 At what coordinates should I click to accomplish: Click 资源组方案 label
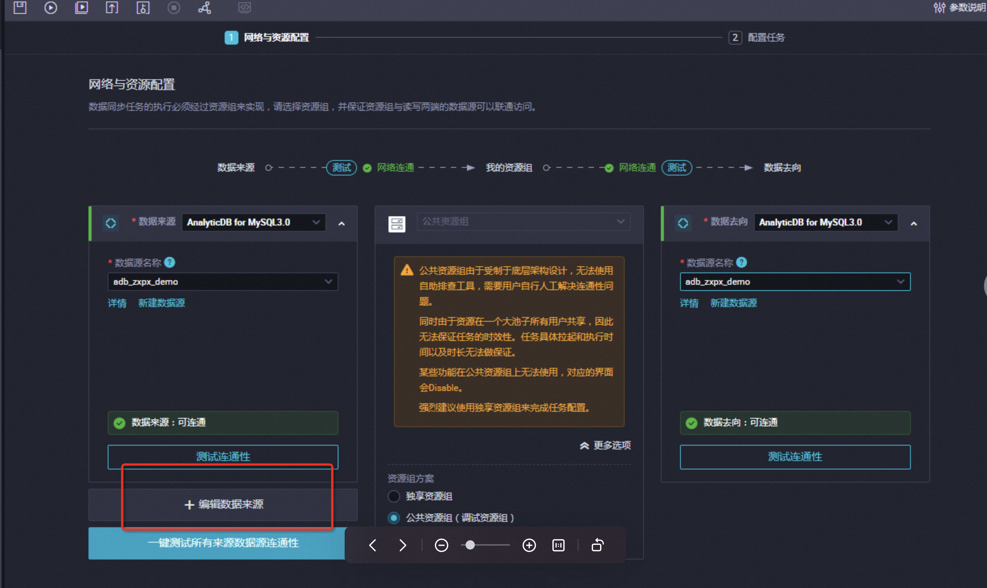[411, 478]
